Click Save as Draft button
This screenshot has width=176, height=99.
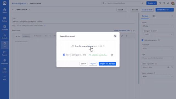pos(147,10)
